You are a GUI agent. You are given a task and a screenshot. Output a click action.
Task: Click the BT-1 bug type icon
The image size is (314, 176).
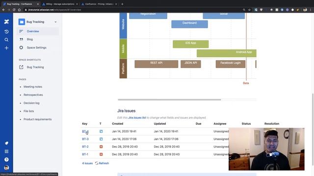pyautogui.click(x=101, y=154)
